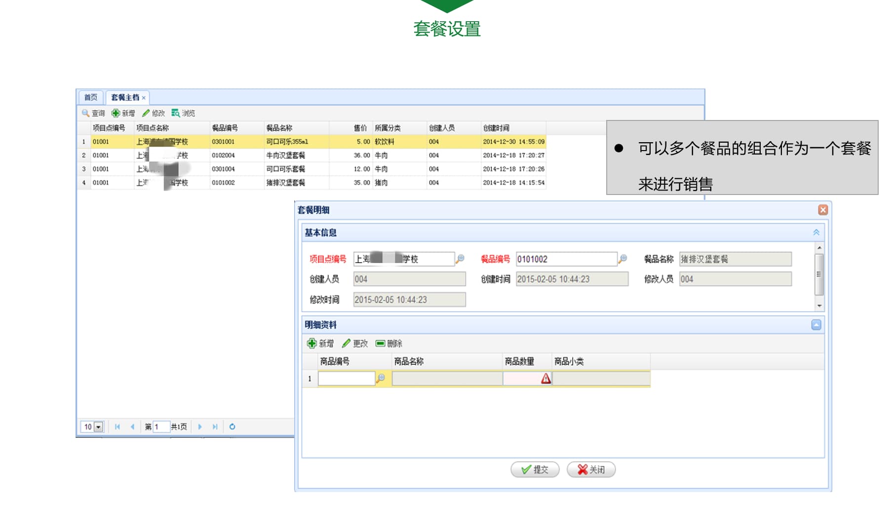Viewport: 894px width, 510px height.
Task: Collapse the 明细资料 section
Action: 817,324
